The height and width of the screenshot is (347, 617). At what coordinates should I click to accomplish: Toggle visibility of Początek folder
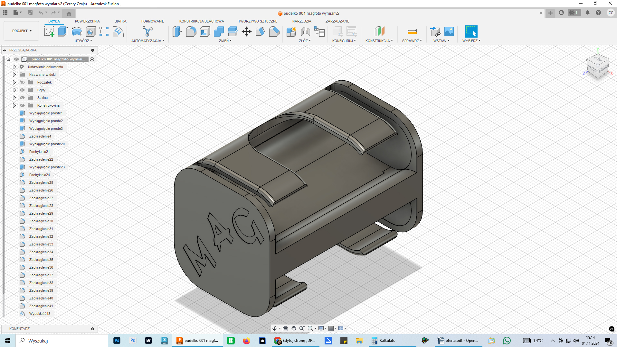point(22,82)
